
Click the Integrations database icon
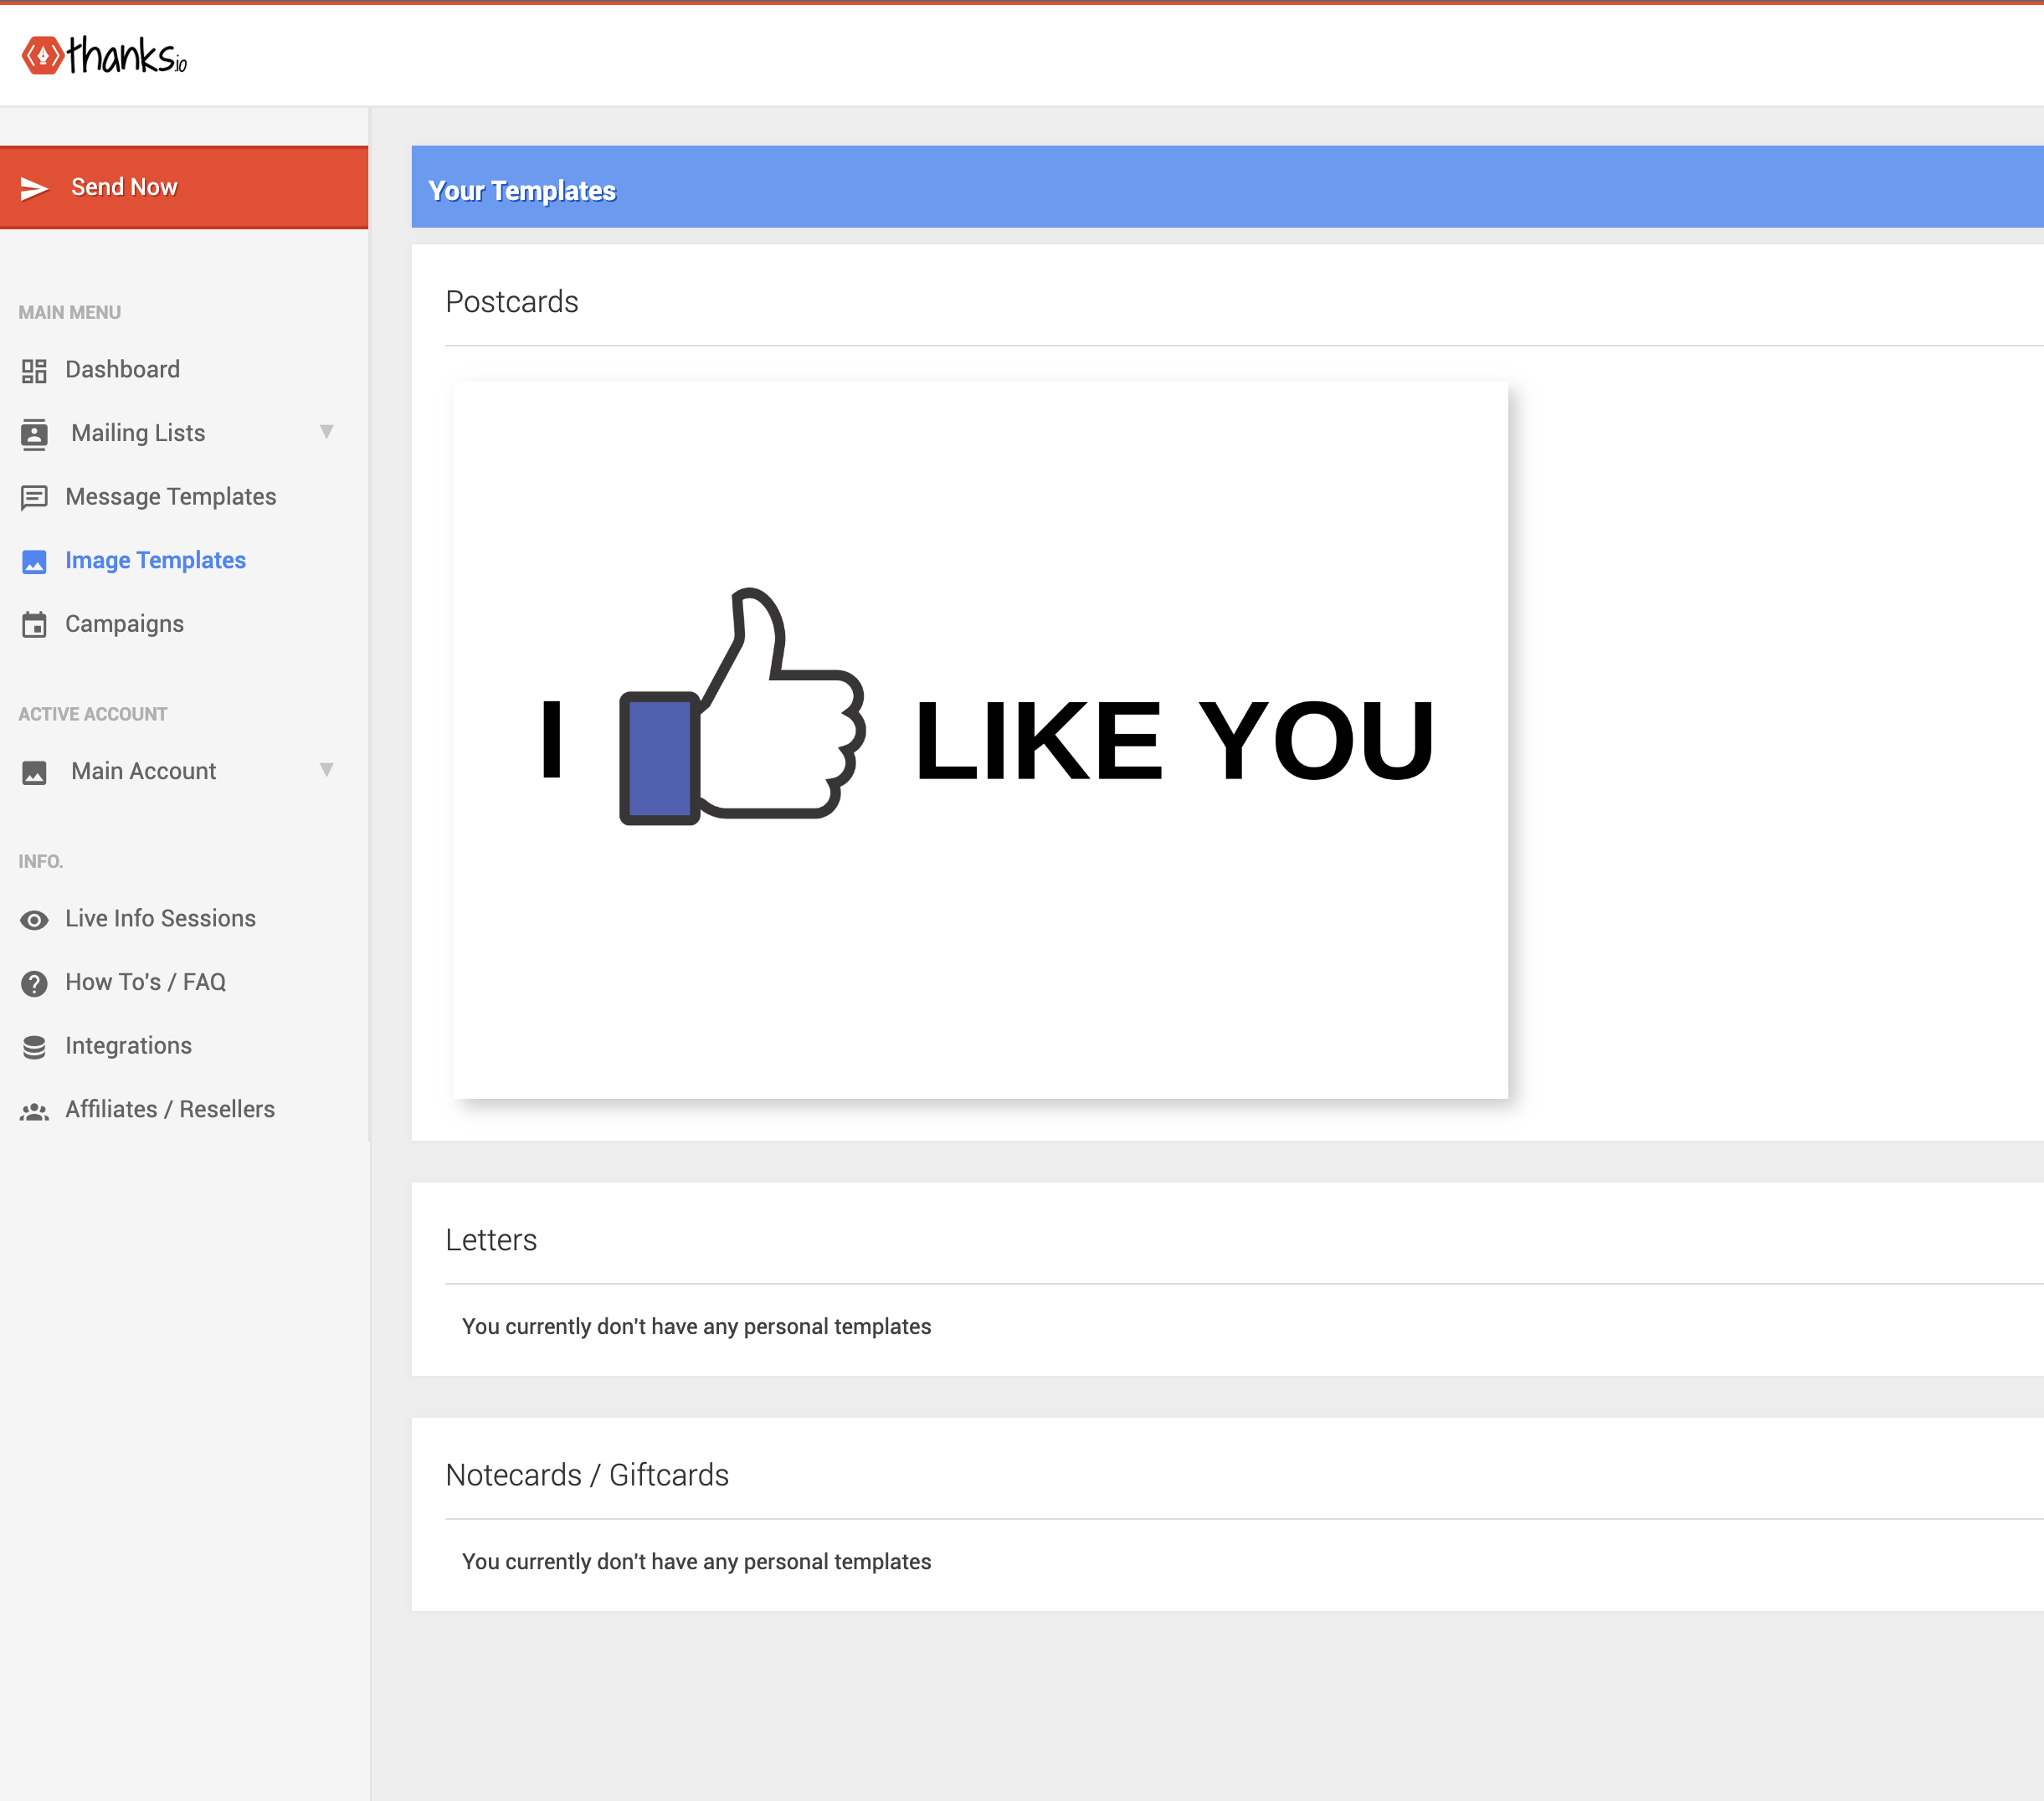click(x=34, y=1047)
